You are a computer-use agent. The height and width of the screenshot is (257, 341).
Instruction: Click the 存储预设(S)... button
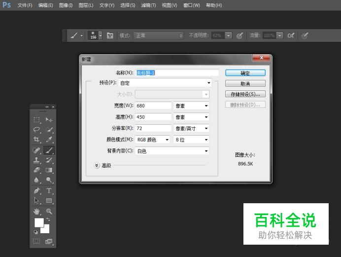pos(245,94)
